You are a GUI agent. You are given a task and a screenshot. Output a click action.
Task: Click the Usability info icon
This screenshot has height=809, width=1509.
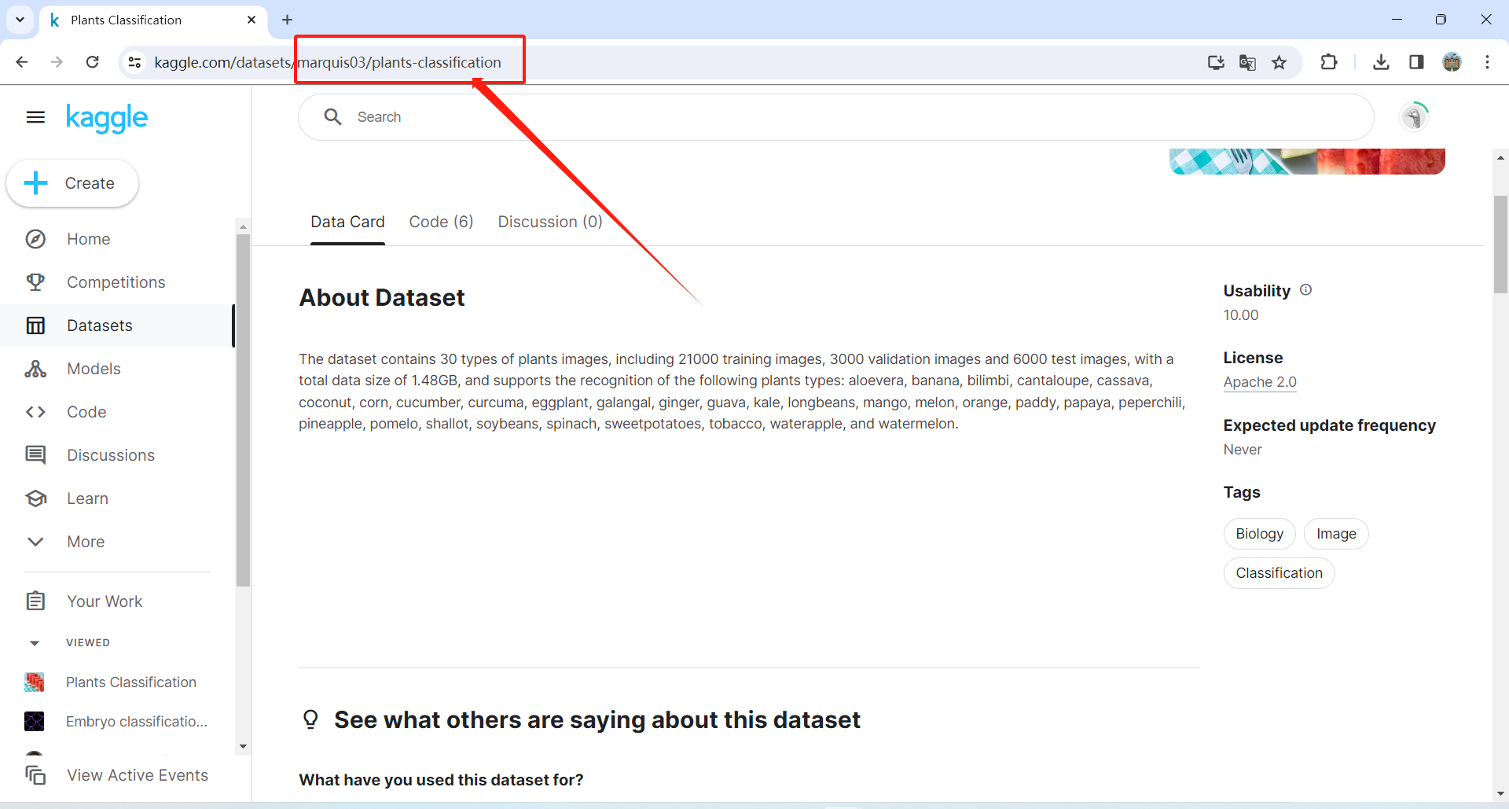click(x=1306, y=290)
